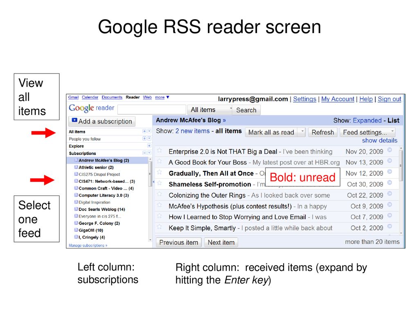Image resolution: width=419 pixels, height=314 pixels.
Task: Open original link icon for Nov 12, 2009 item
Action: click(390, 172)
